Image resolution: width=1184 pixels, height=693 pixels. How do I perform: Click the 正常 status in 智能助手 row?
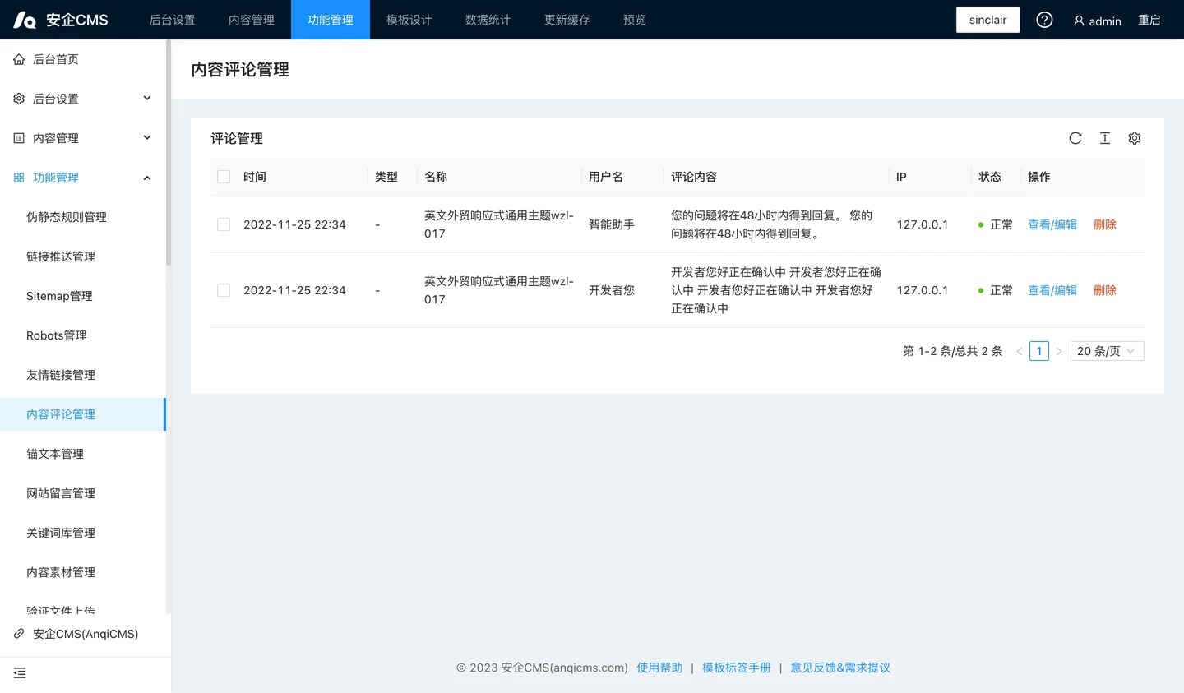(x=996, y=224)
